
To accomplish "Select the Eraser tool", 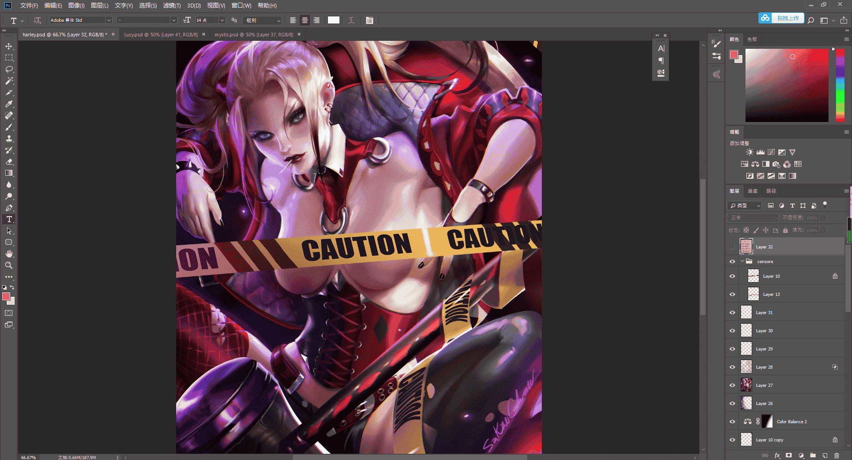I will click(9, 161).
